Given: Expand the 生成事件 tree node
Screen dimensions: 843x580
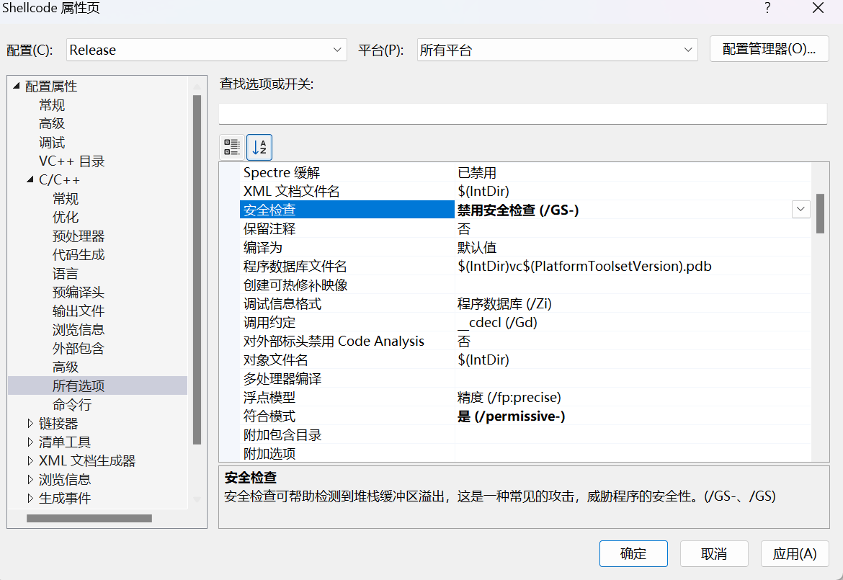Looking at the screenshot, I should 30,499.
